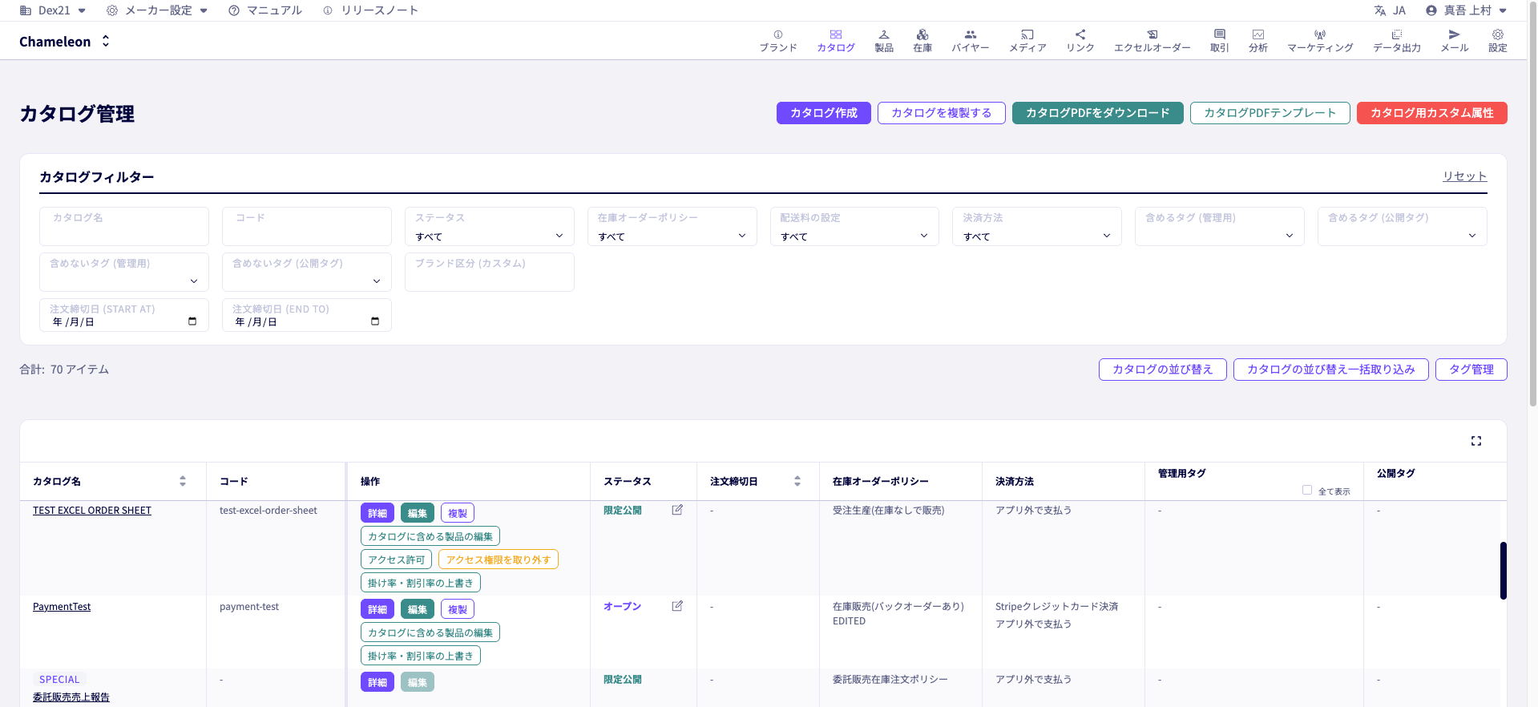
Task: Click the vertical table scrollbar thumb
Action: tap(1504, 571)
